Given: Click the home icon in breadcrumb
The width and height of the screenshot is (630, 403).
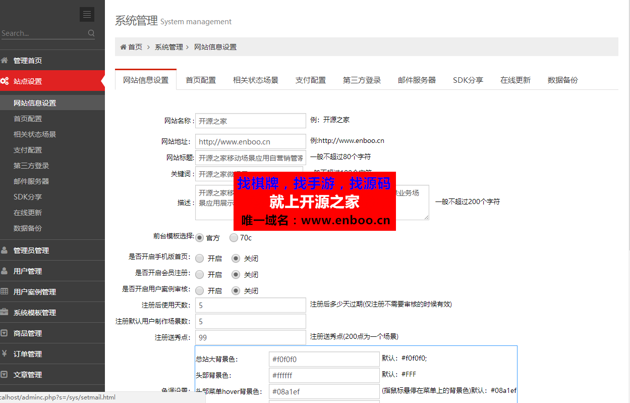Looking at the screenshot, I should tap(123, 47).
